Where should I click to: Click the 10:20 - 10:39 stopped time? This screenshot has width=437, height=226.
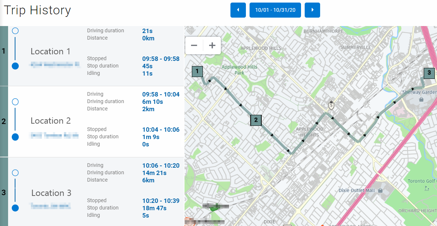click(161, 201)
